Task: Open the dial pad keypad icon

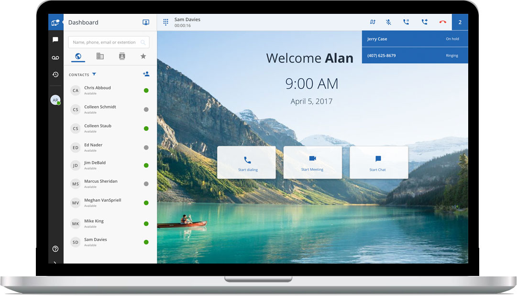Action: coord(166,22)
